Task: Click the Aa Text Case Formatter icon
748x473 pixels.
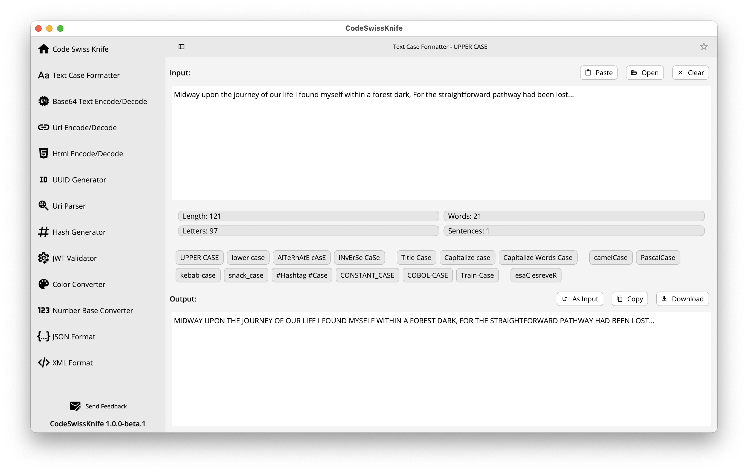Action: click(x=44, y=75)
